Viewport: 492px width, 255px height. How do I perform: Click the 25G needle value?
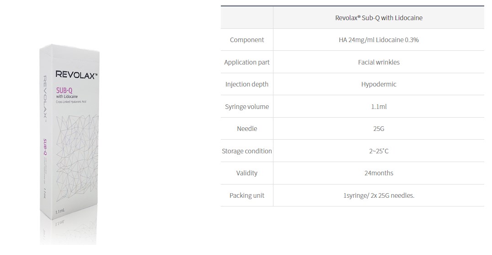(x=379, y=129)
